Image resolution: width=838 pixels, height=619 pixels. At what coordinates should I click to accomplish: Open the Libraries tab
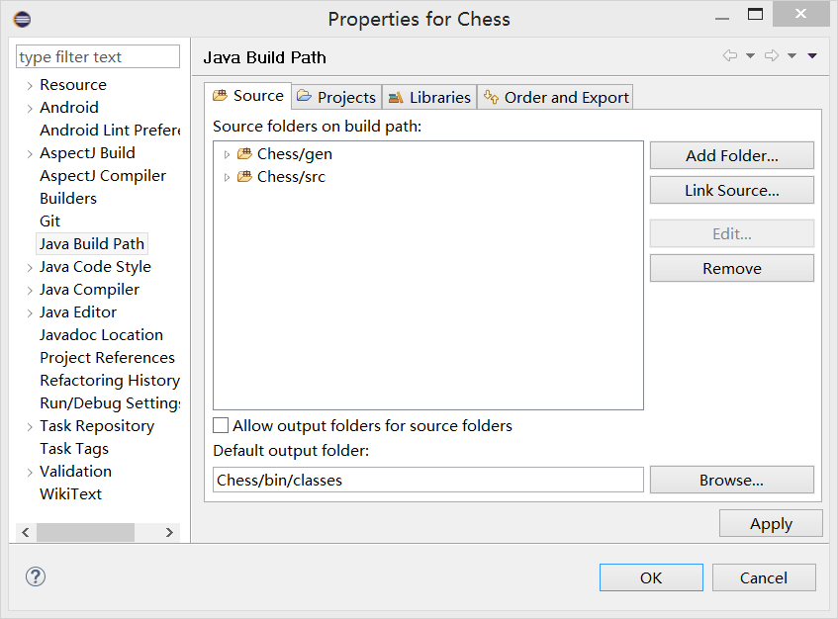438,97
